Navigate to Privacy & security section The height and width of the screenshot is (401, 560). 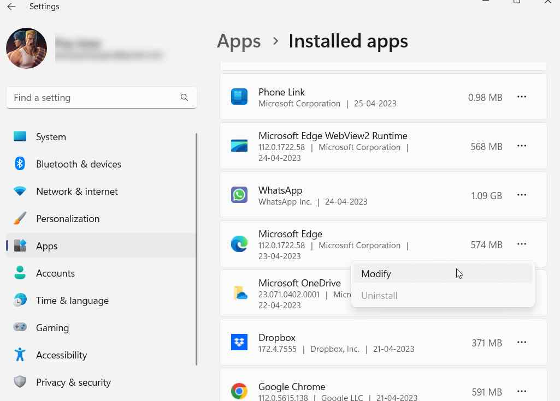tap(73, 382)
